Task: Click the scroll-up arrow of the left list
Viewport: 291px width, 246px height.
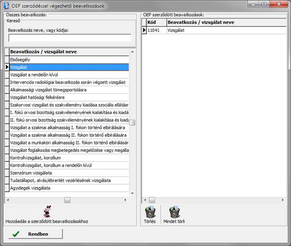Action: click(132, 52)
